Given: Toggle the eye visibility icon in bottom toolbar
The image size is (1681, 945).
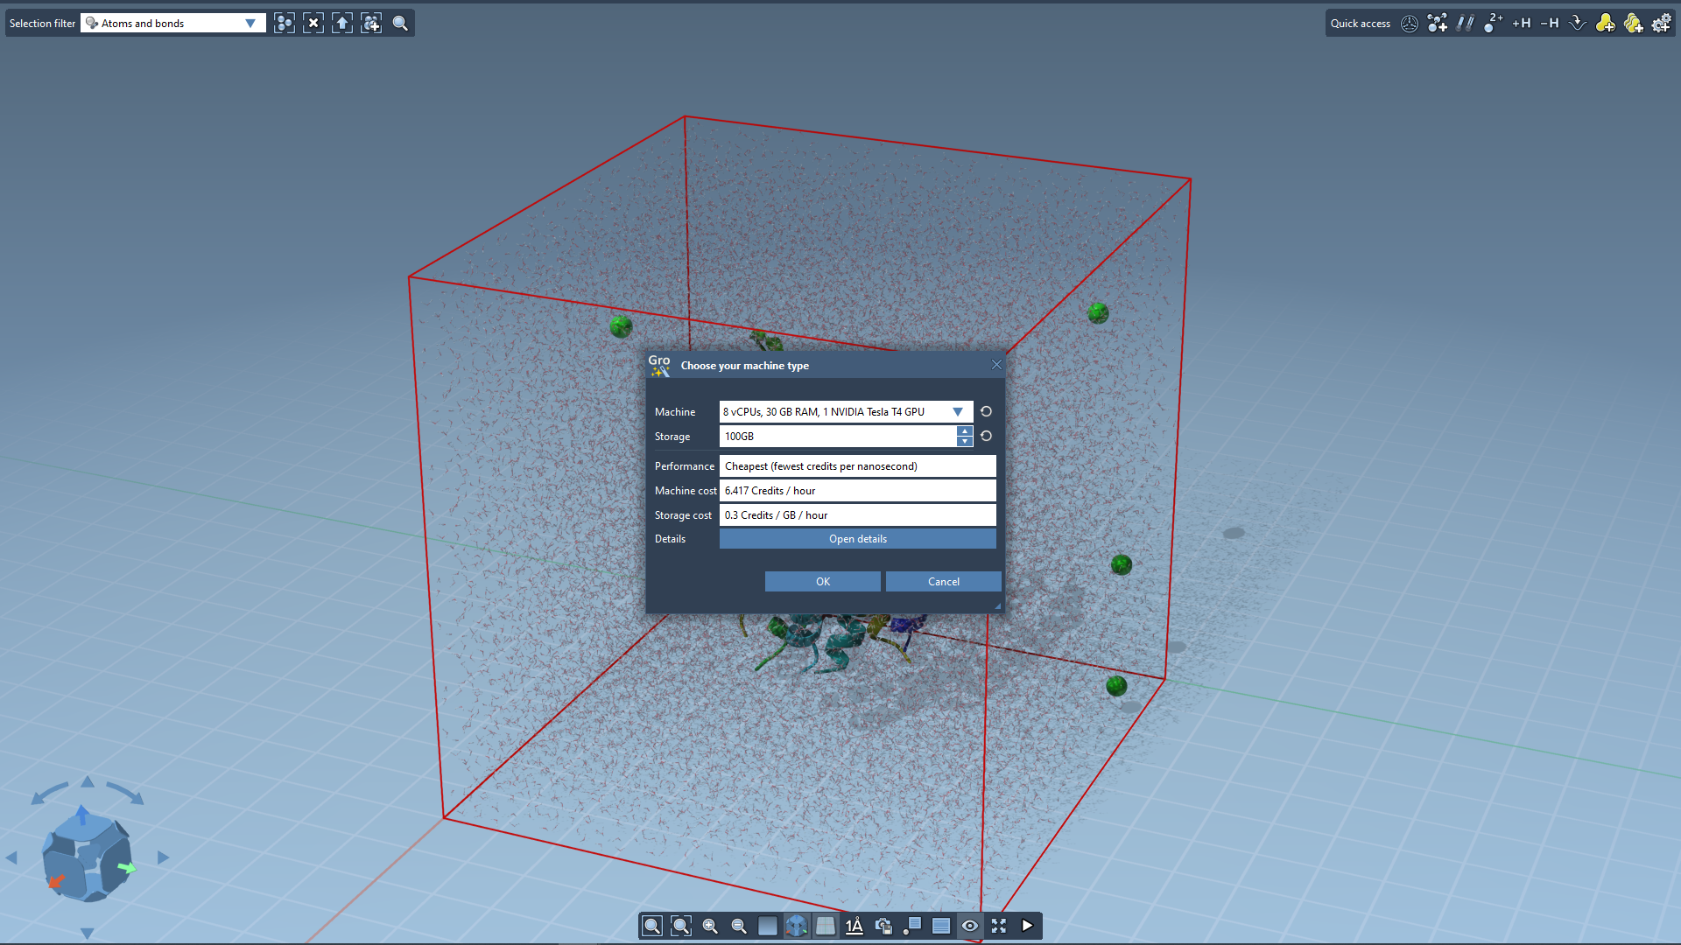Looking at the screenshot, I should point(970,926).
